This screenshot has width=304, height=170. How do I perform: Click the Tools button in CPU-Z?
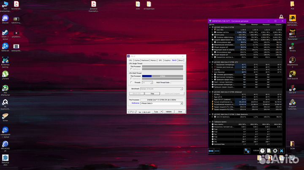tap(156, 112)
